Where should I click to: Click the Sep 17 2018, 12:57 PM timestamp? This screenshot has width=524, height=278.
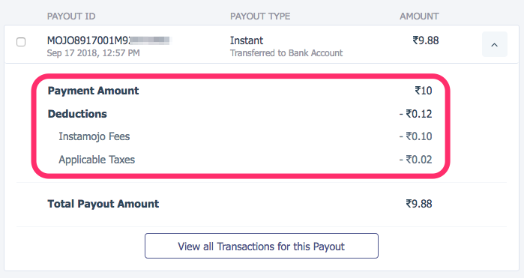point(93,53)
